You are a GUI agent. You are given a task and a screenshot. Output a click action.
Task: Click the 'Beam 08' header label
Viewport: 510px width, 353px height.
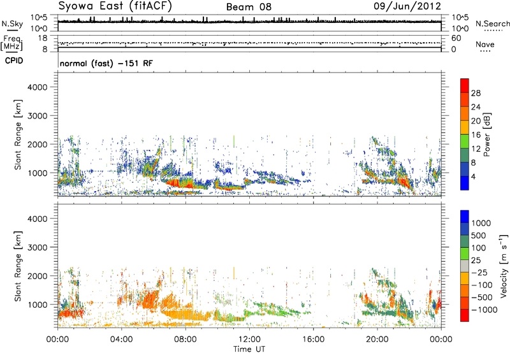(249, 7)
